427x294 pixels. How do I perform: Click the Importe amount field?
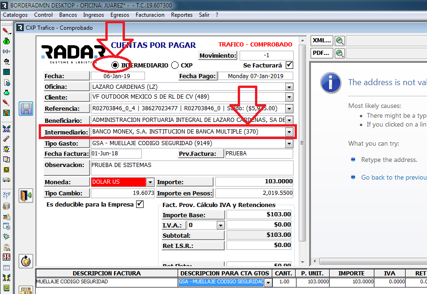coord(255,181)
